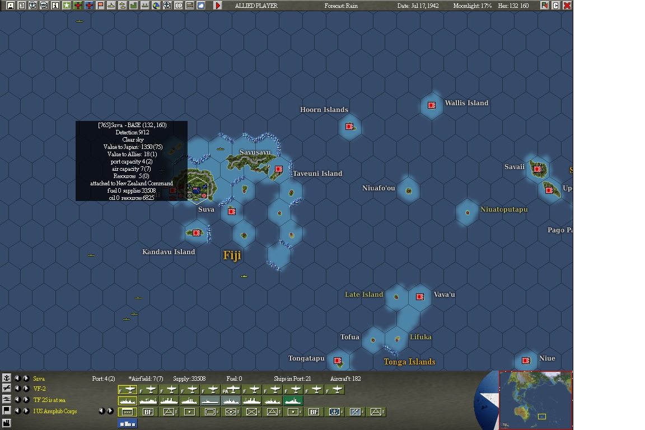Select the PA patrol aircraft group icon
The image size is (645, 430).
[231, 390]
